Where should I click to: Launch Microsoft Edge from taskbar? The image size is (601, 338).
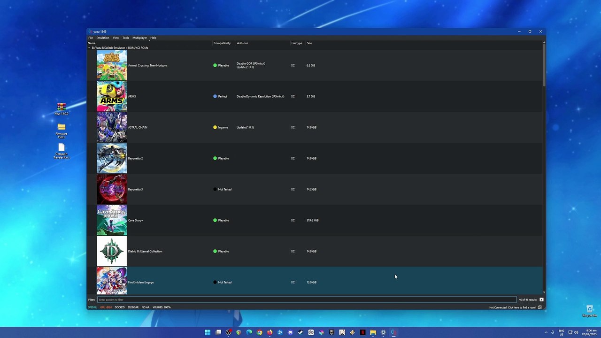click(x=249, y=332)
